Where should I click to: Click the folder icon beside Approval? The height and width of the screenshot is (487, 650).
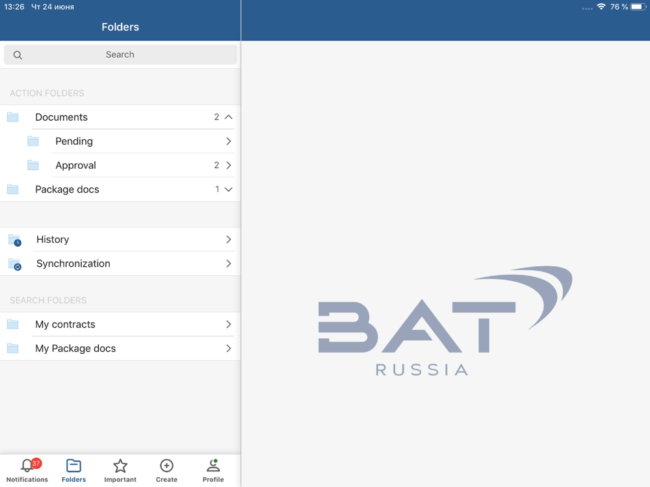[33, 165]
